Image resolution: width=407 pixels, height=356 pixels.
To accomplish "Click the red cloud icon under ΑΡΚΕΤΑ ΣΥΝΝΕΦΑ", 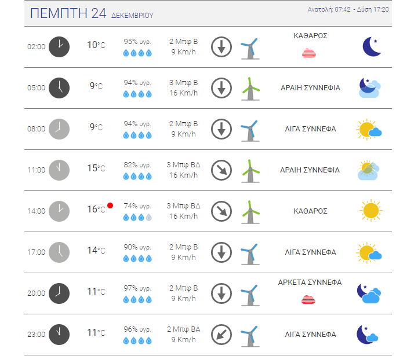I will coord(308,299).
